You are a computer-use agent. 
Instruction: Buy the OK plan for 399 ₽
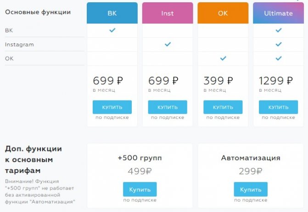pos(223,107)
